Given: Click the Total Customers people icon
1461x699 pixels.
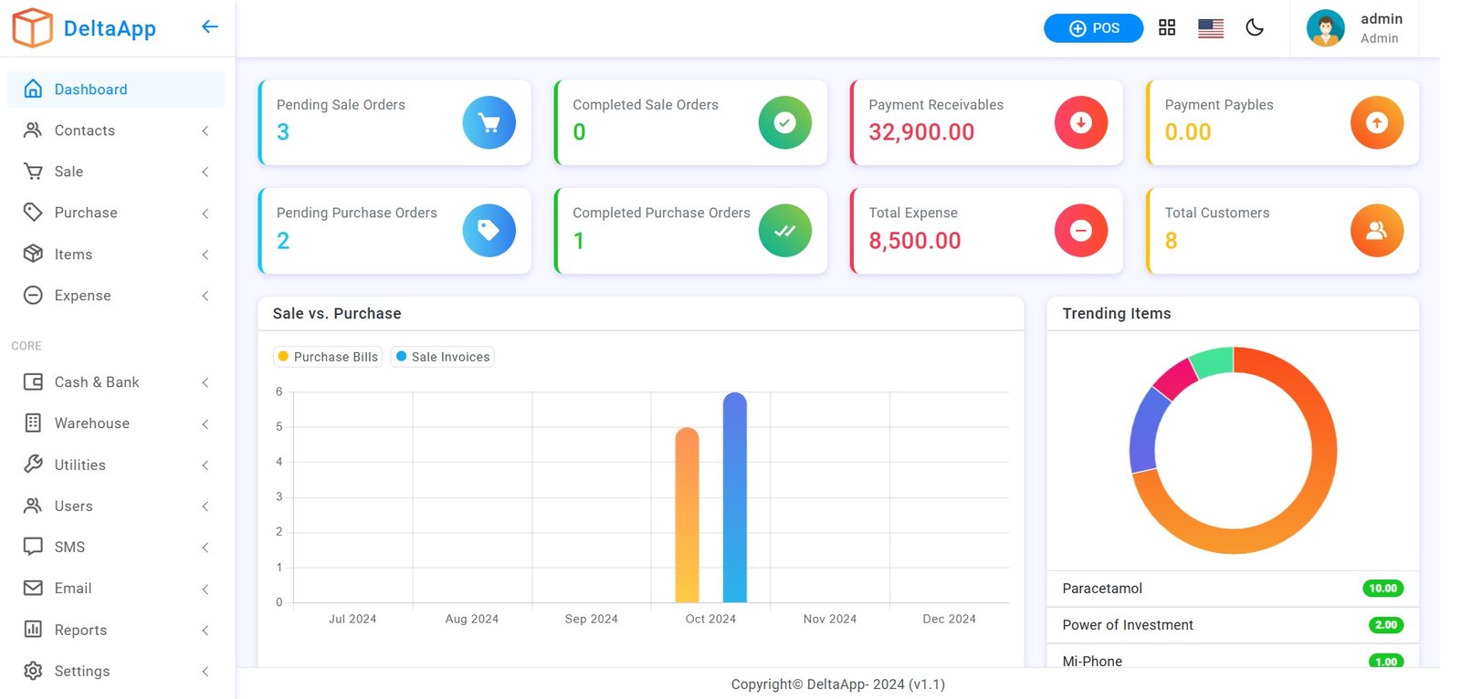Looking at the screenshot, I should coord(1376,231).
